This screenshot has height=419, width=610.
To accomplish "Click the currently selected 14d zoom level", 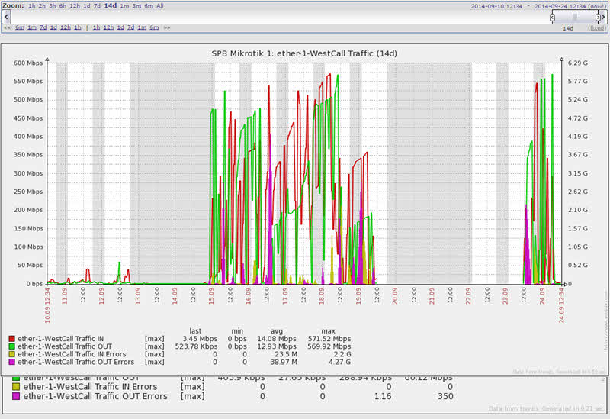I will (x=111, y=5).
